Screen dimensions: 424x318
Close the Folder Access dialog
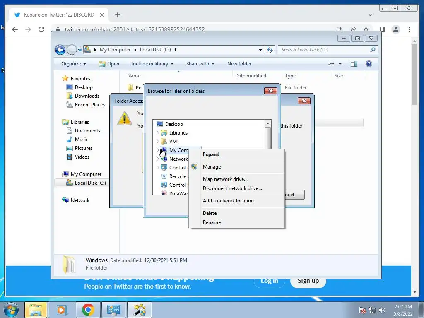point(304,101)
